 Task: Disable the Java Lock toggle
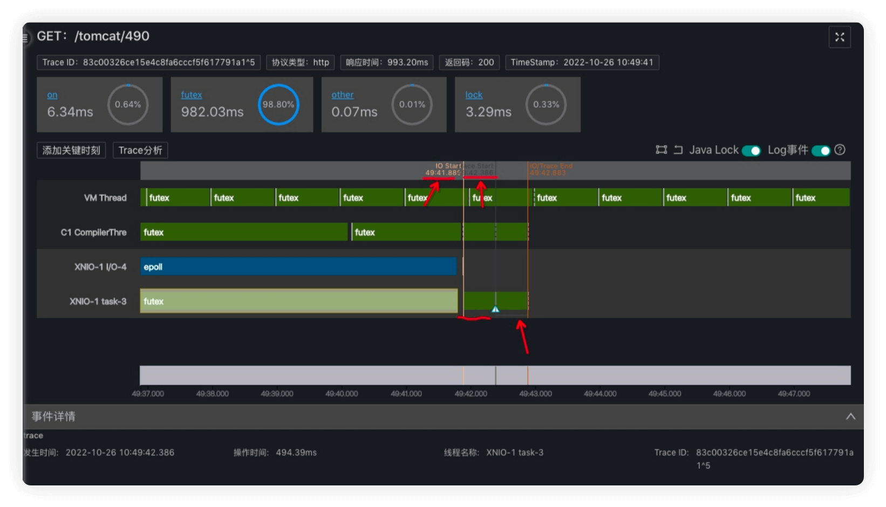tap(751, 150)
